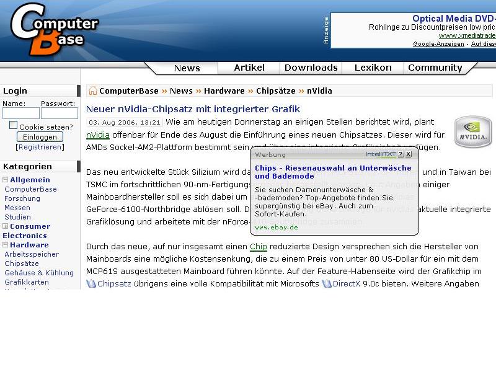496x372 pixels.
Task: Open the Chipsätze sidebar category
Action: (22, 263)
